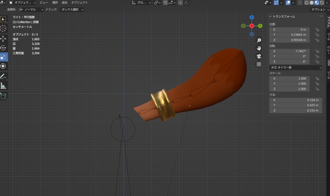Lock the location Z value

click(317, 40)
